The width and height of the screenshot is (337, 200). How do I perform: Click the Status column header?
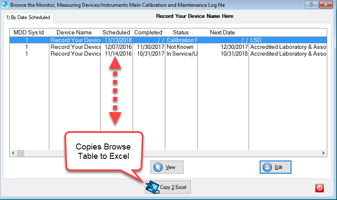181,32
